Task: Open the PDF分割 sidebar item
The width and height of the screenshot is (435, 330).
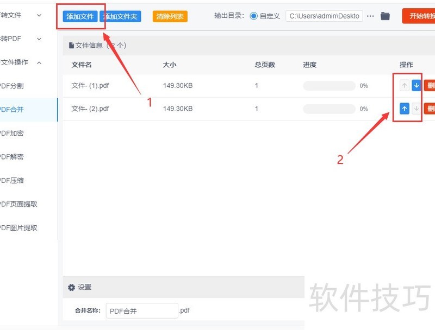Action: 29,86
